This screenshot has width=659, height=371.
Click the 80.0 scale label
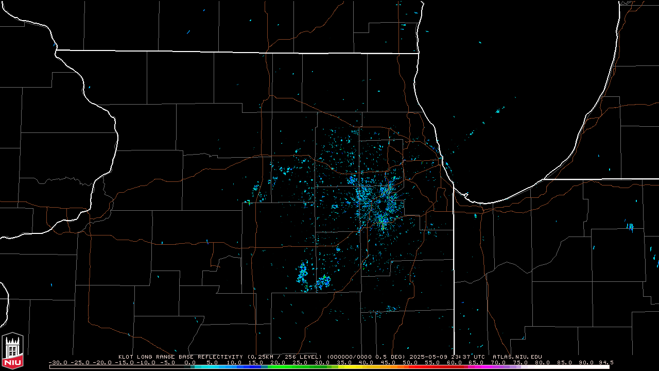click(542, 362)
